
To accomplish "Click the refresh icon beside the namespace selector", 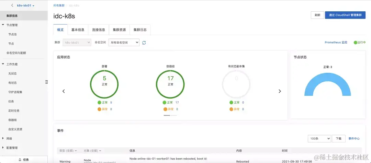I will pyautogui.click(x=144, y=43).
